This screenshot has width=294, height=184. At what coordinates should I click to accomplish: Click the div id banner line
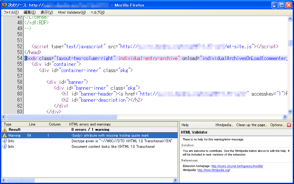(x=67, y=82)
